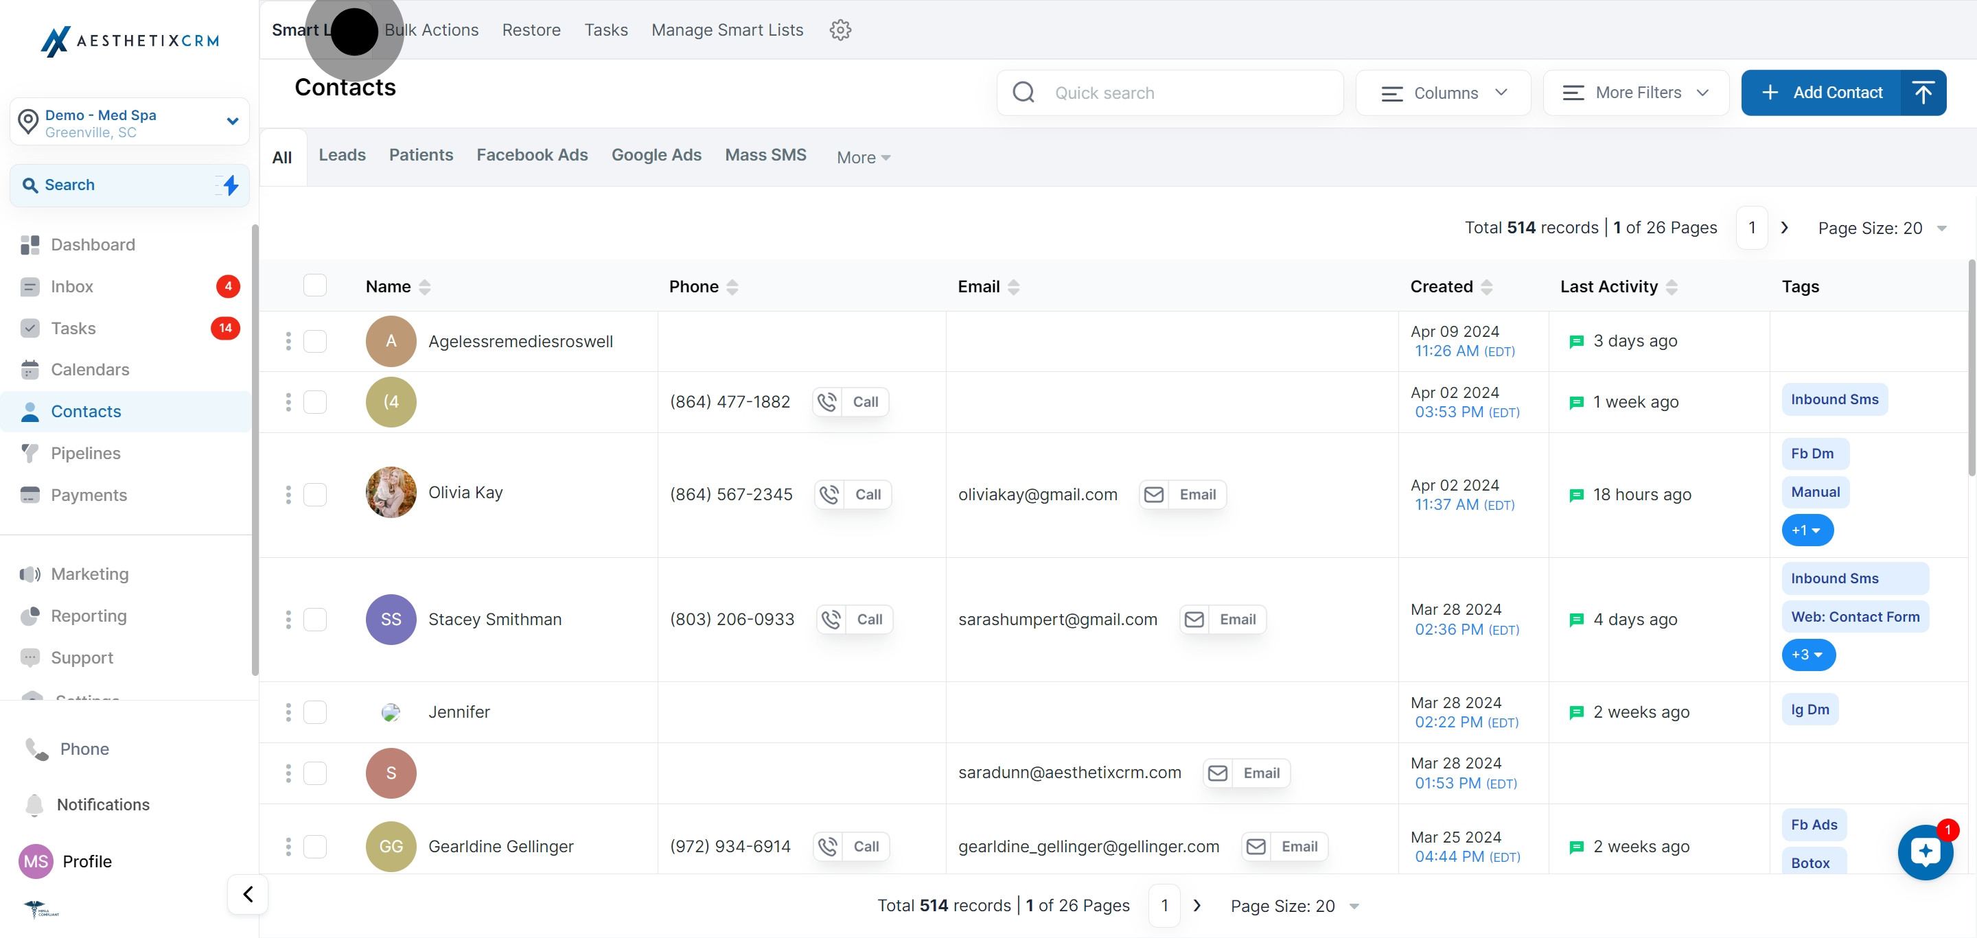The height and width of the screenshot is (938, 1977).
Task: Click the lightning bolt quick action icon
Action: (230, 185)
